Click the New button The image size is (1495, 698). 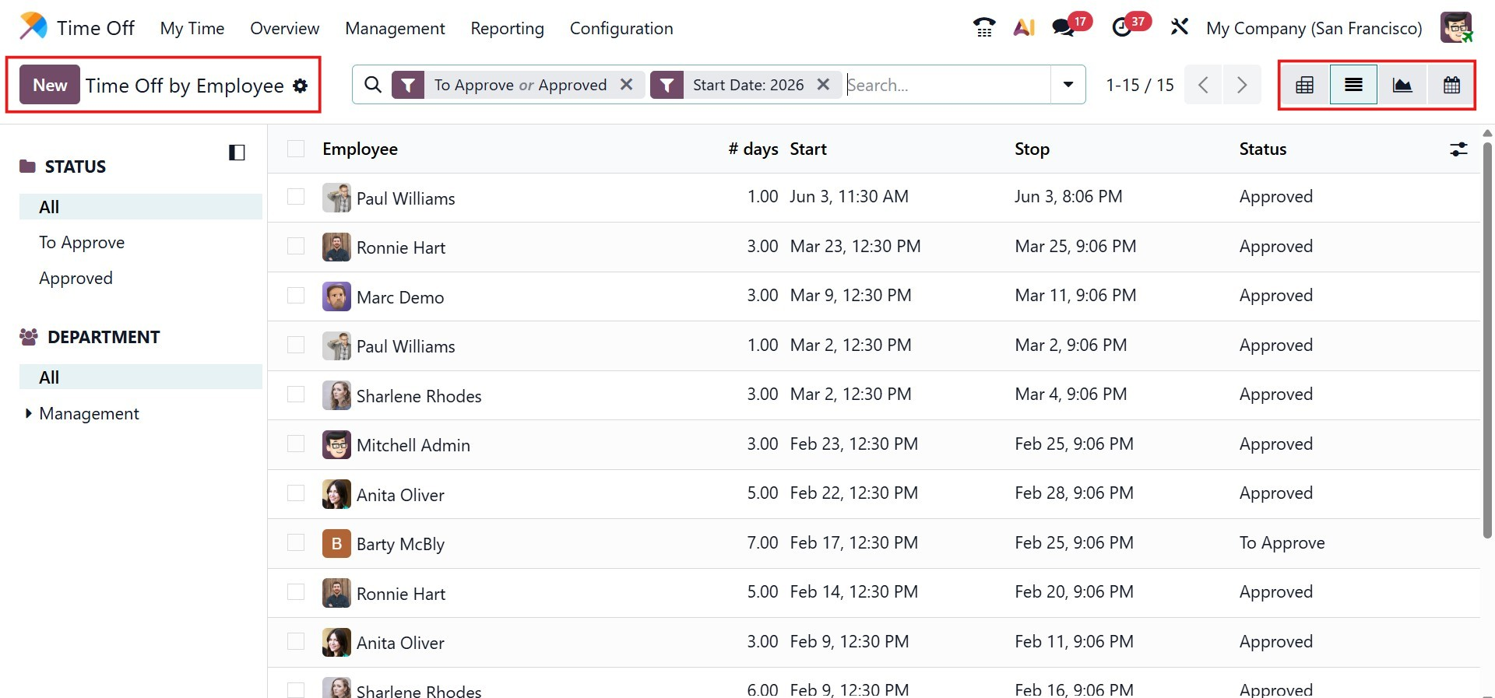50,85
